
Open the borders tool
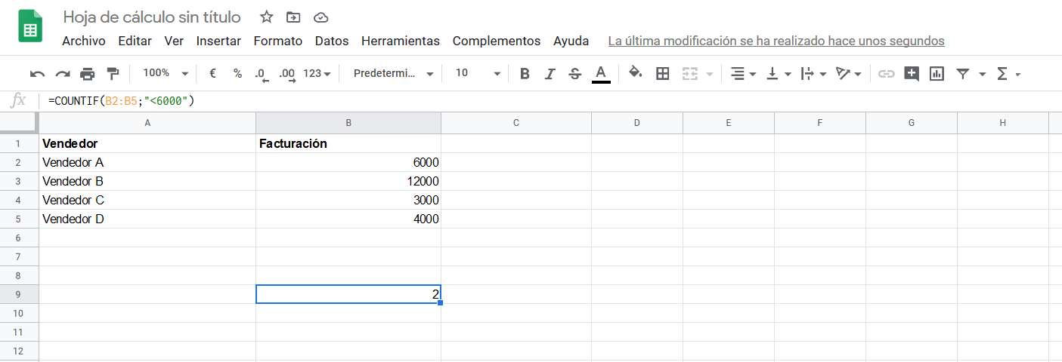[663, 74]
